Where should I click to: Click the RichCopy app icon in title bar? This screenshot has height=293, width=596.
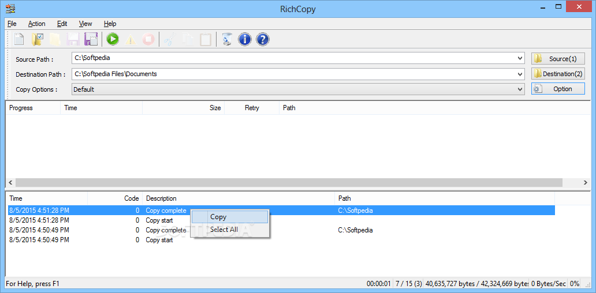(x=10, y=8)
